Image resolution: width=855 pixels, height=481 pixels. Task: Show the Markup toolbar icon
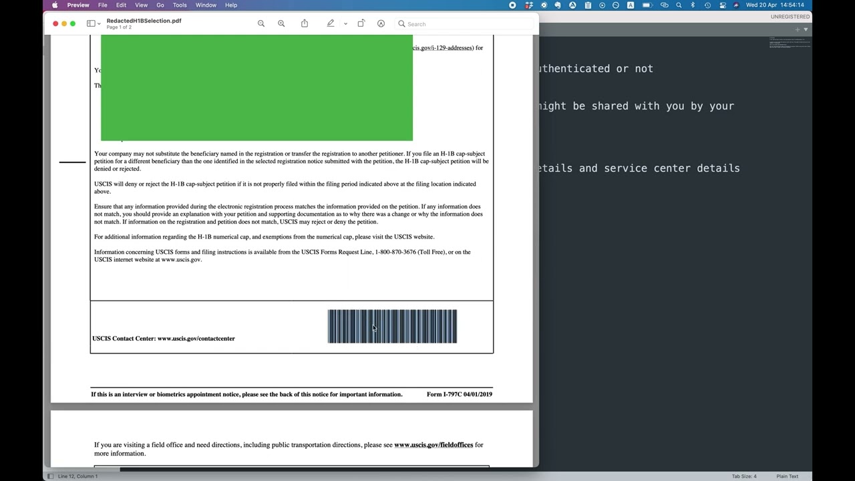tap(381, 23)
